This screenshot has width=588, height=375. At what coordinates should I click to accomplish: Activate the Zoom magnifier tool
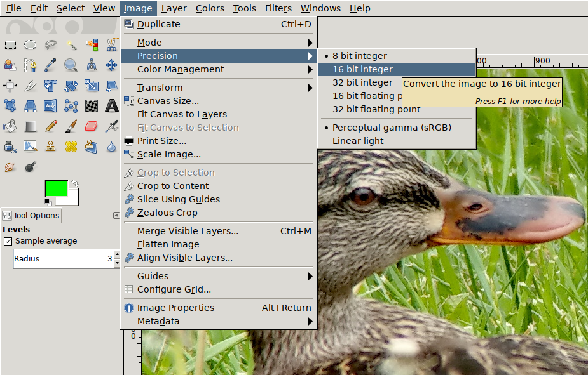tap(71, 65)
